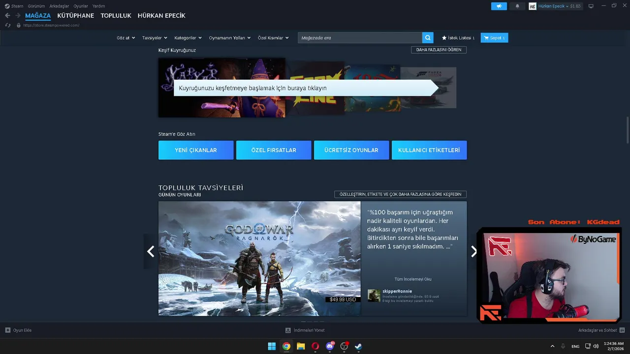Click the store URL address text
The image size is (630, 354).
(51, 25)
